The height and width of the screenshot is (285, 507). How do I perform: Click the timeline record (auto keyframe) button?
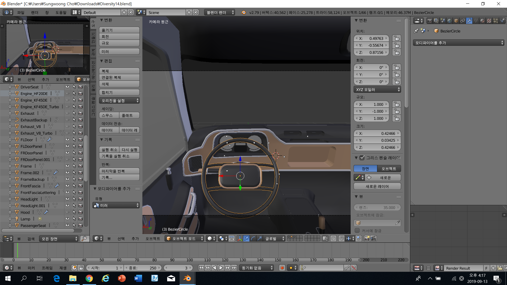[x=282, y=268]
